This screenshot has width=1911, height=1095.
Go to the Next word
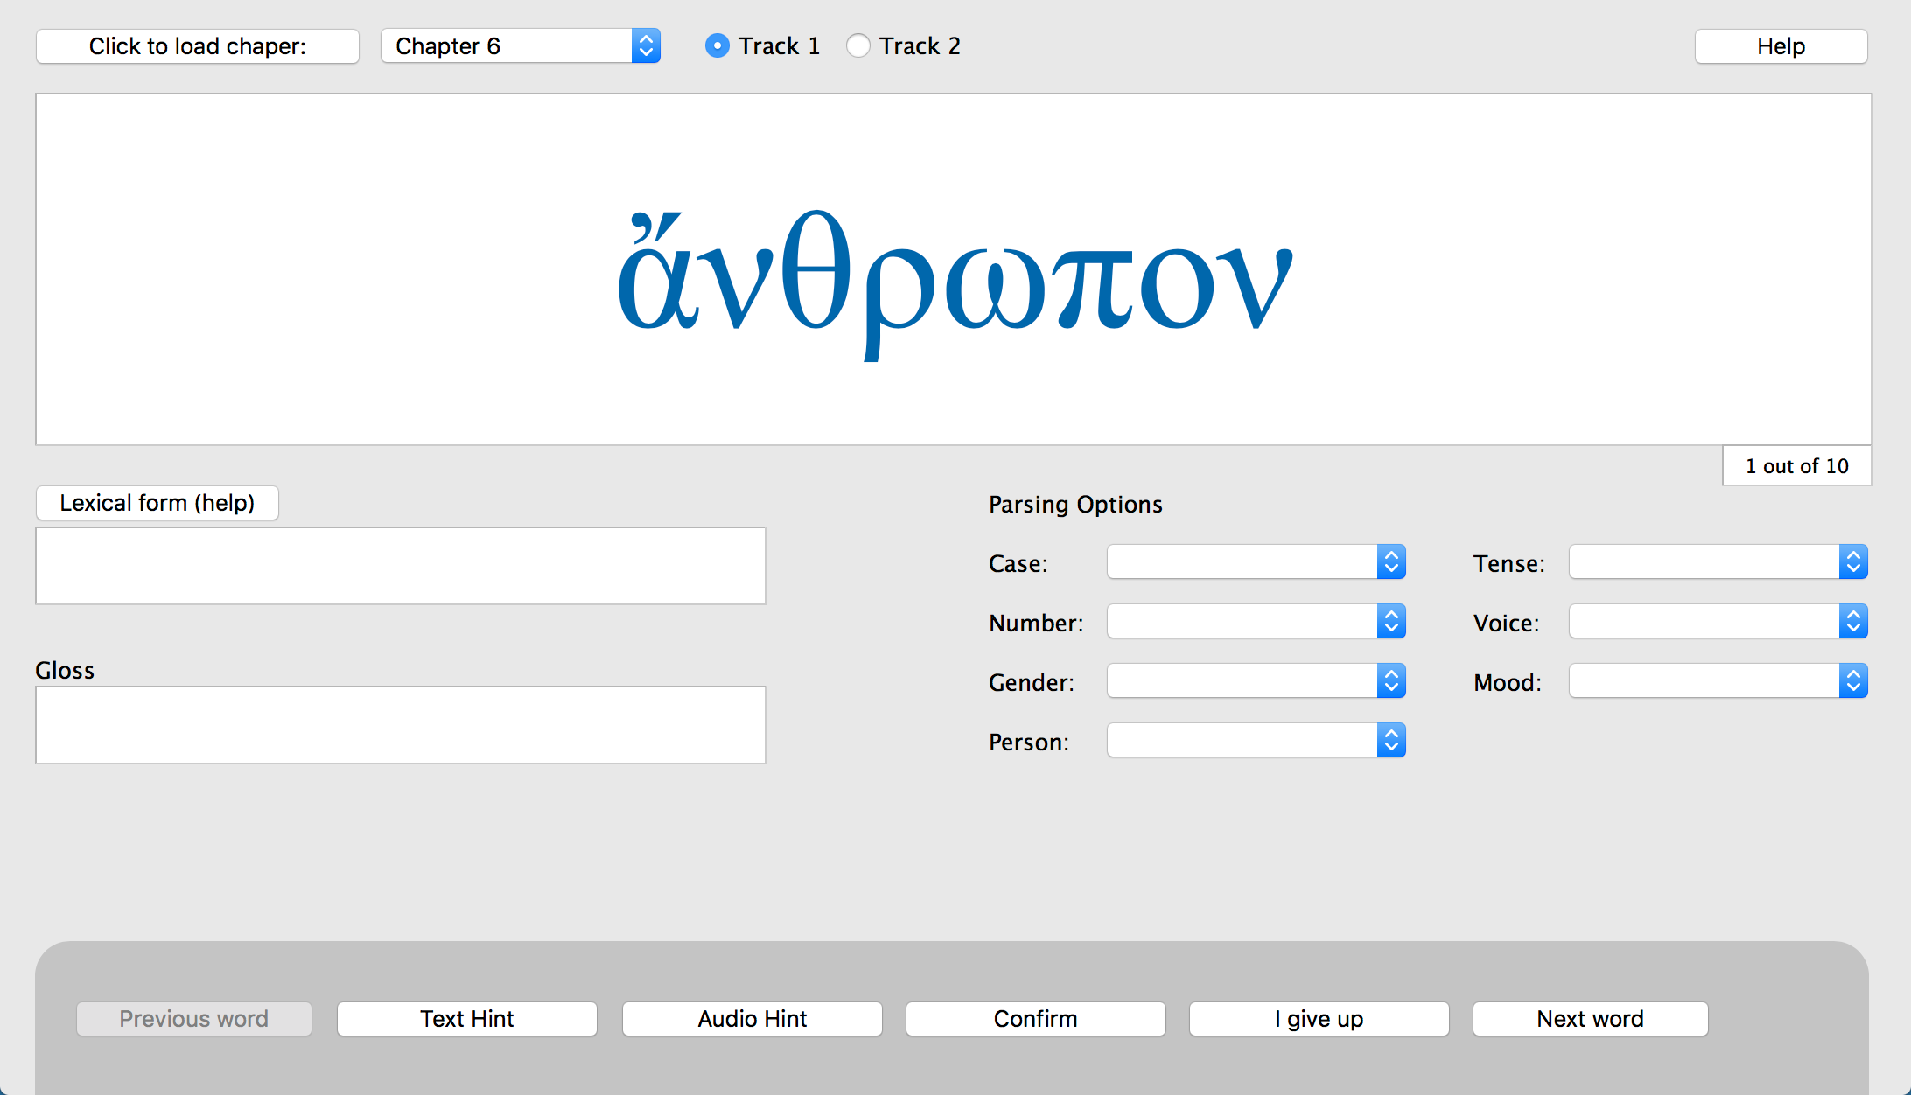(1590, 1019)
